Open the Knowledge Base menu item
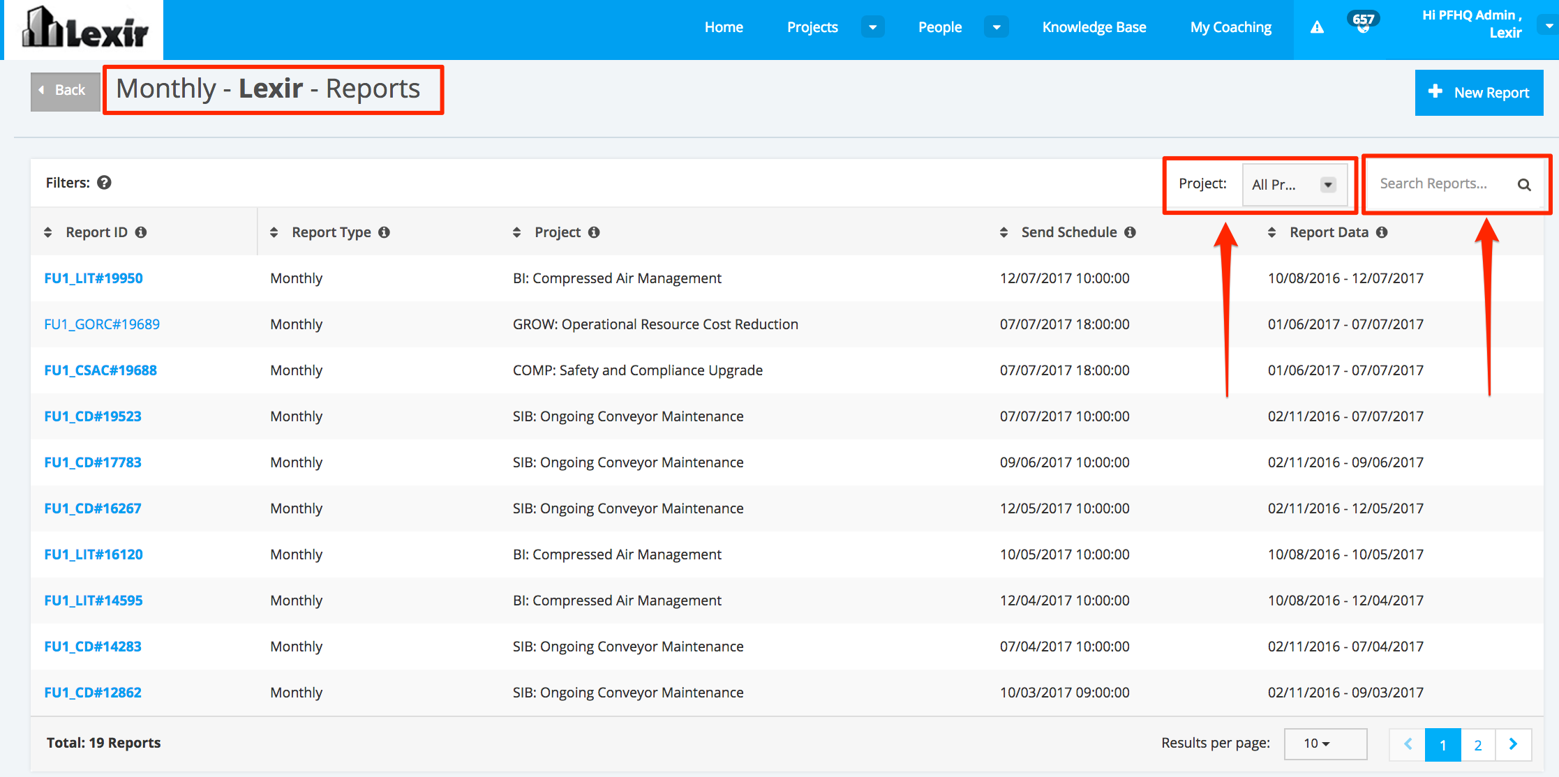Image resolution: width=1559 pixels, height=777 pixels. click(1094, 27)
